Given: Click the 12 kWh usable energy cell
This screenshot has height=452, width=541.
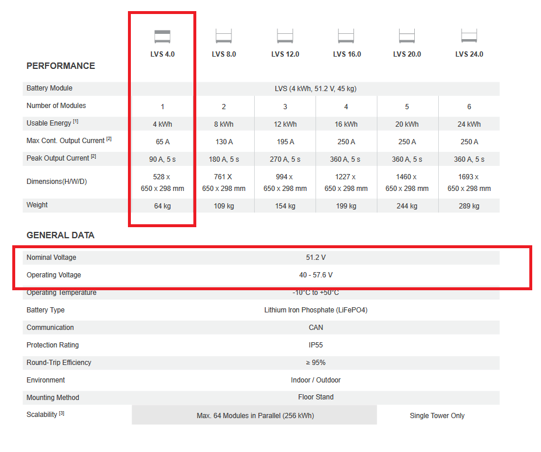Looking at the screenshot, I should pyautogui.click(x=285, y=124).
